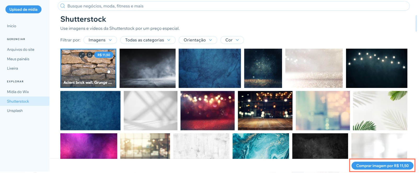
Task: Expand brick wall image preview icon
Action: pyautogui.click(x=82, y=55)
